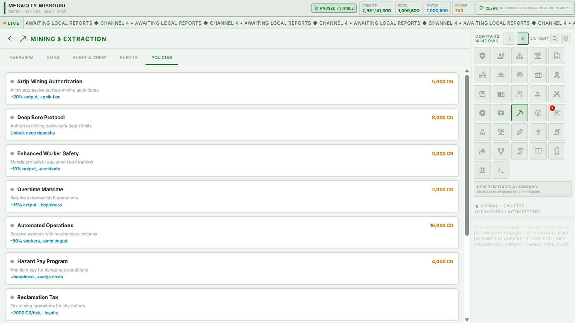The width and height of the screenshot is (575, 323).
Task: Click the Clear countermeasure status indicator
Action: pyautogui.click(x=525, y=8)
